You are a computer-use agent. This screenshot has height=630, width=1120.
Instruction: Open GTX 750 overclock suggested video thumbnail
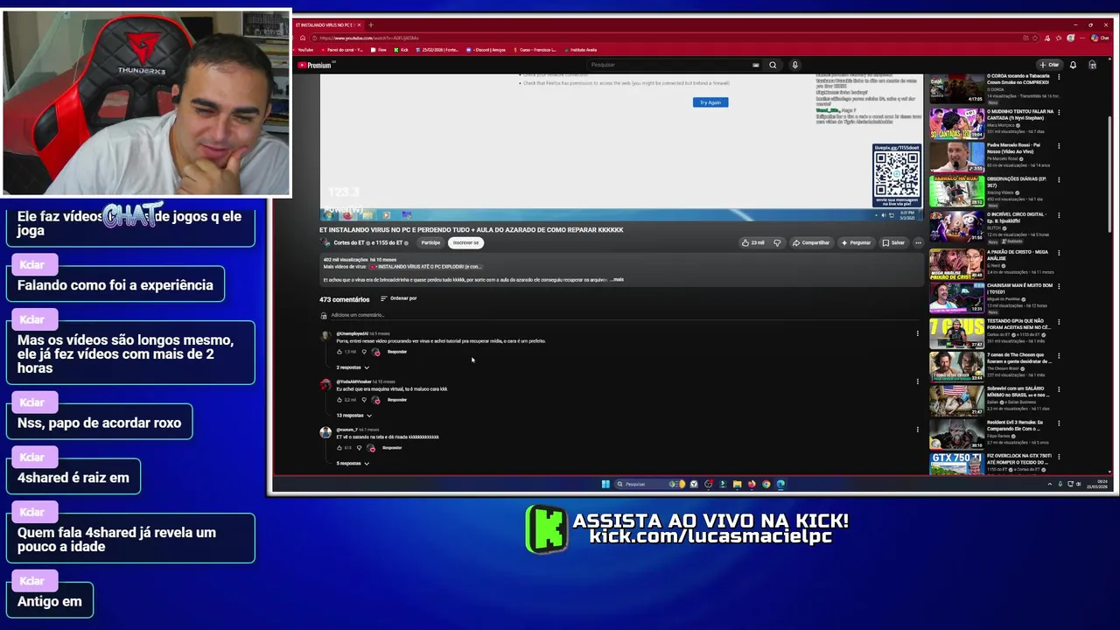point(956,463)
